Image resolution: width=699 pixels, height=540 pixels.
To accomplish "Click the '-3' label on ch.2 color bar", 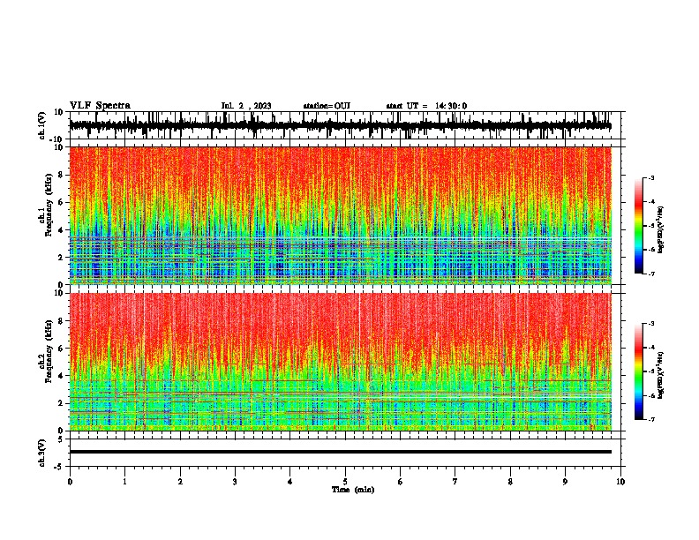I will click(651, 324).
